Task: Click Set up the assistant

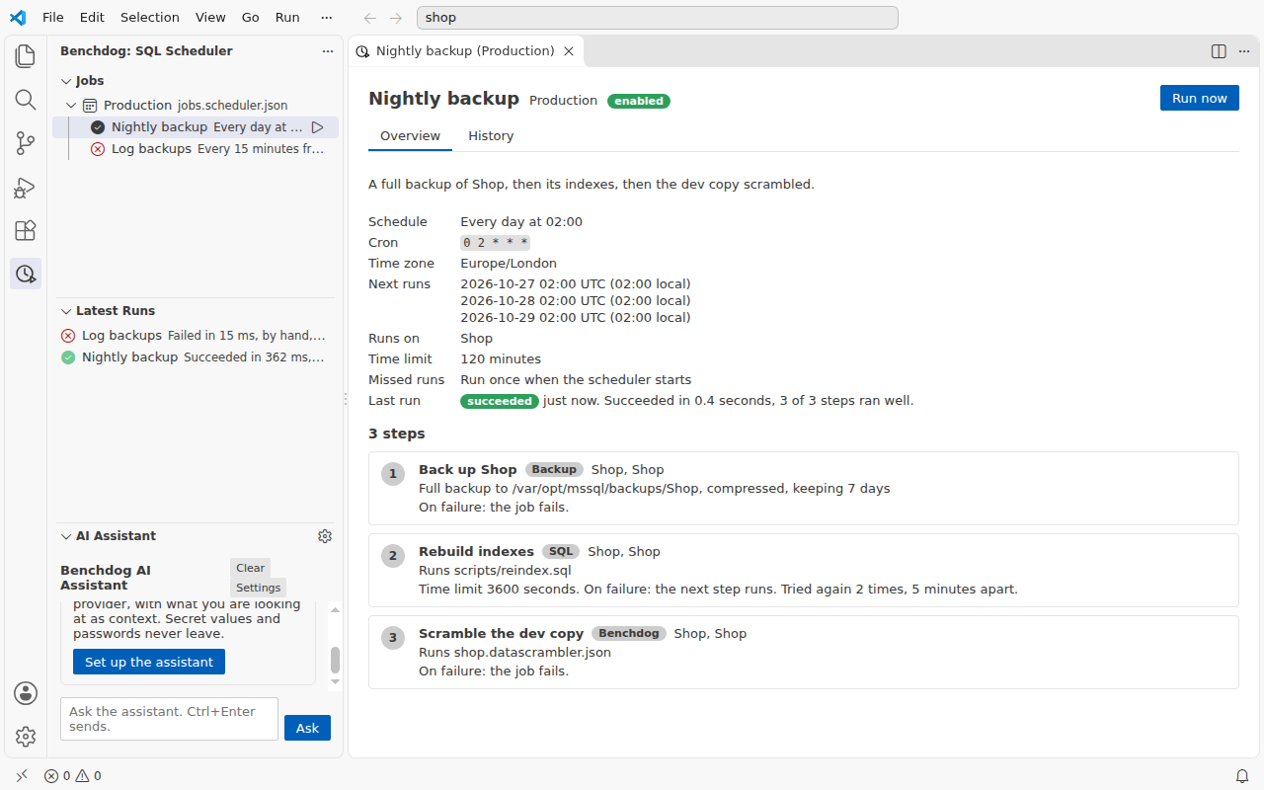Action: (149, 662)
